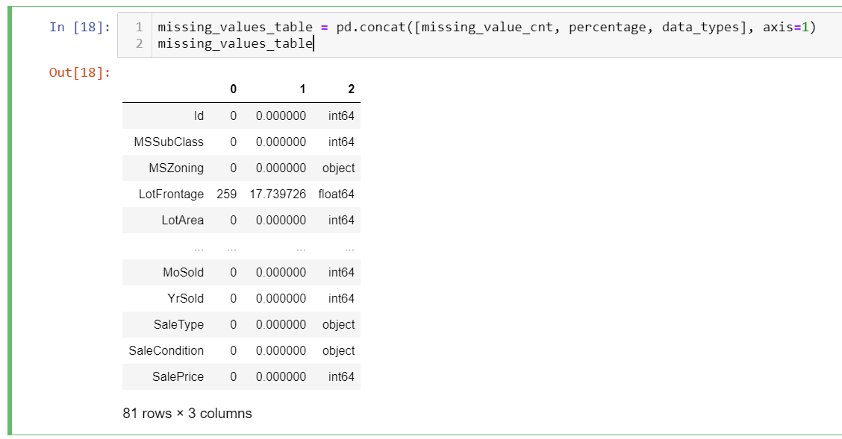Click the SaleCondition row label

click(x=166, y=351)
